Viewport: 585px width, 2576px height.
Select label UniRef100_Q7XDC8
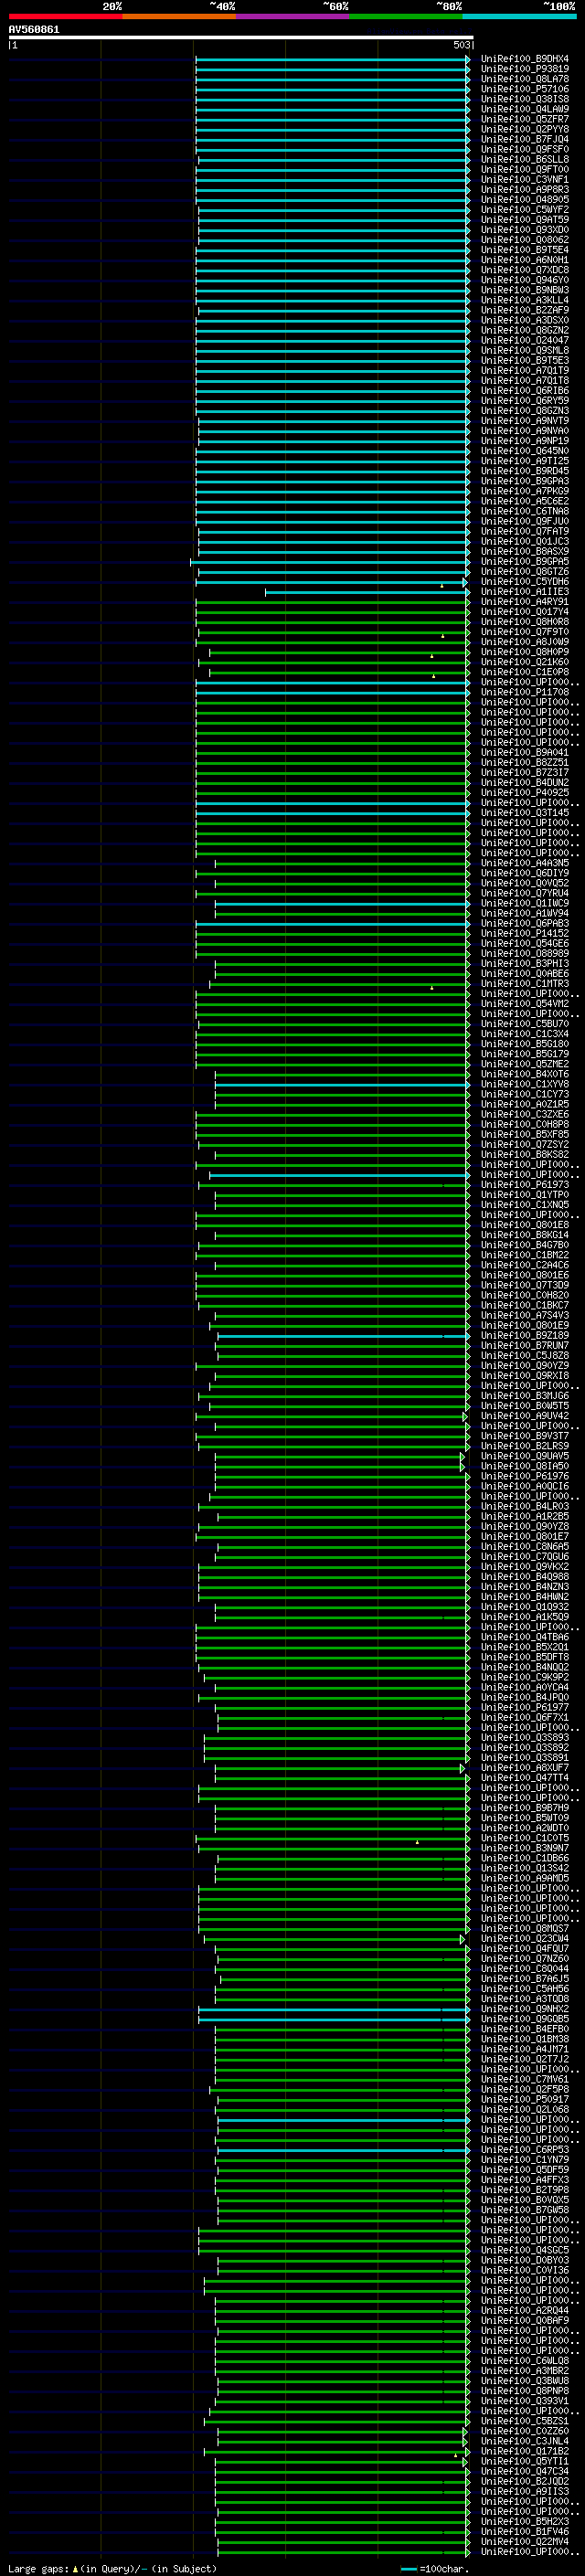[525, 270]
